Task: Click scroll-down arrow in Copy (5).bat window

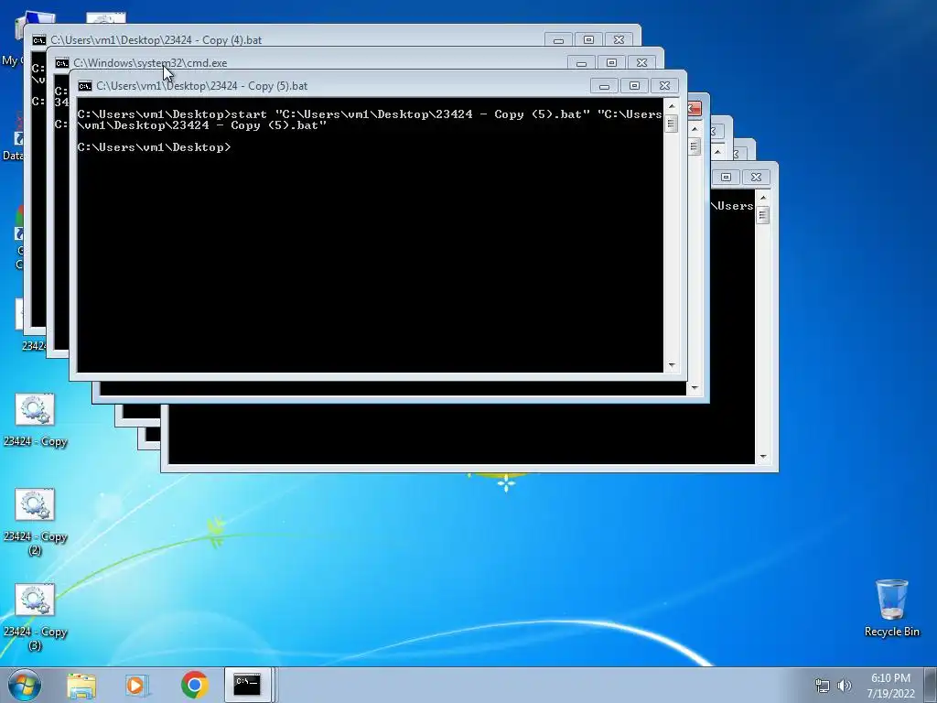Action: click(672, 365)
